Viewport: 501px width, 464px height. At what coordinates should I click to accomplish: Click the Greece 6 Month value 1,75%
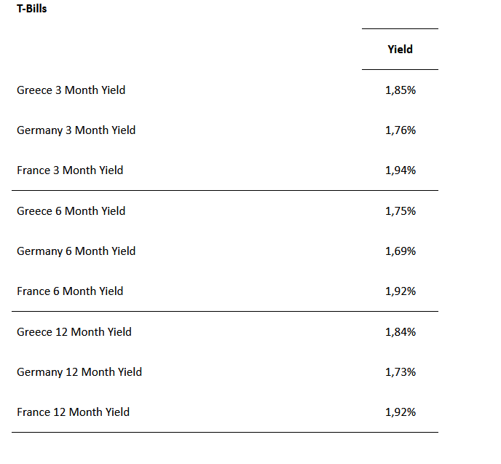tap(400, 211)
